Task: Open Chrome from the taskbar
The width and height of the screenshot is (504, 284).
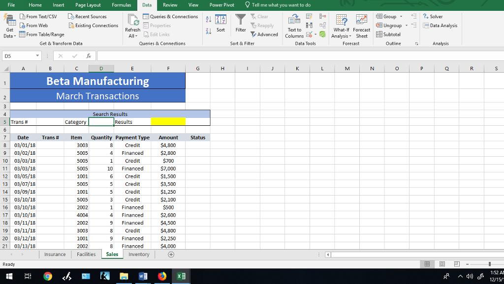Action: 48,276
